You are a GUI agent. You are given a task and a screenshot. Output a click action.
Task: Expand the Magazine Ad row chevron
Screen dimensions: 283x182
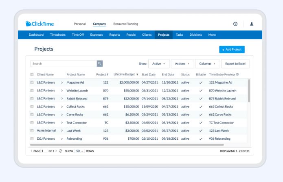62,82
